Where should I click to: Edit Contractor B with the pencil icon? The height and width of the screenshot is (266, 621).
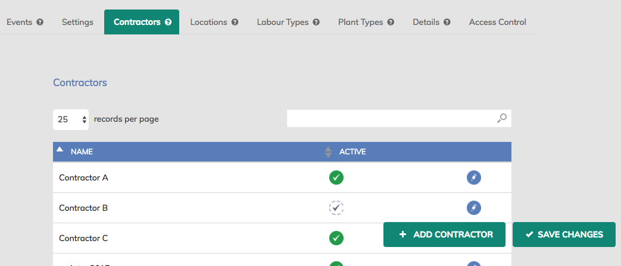tap(474, 208)
